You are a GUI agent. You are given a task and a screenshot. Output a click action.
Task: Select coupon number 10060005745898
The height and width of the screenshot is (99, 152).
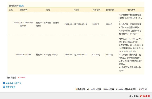pos(23,55)
